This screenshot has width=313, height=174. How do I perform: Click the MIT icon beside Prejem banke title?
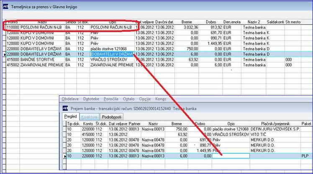click(65, 108)
